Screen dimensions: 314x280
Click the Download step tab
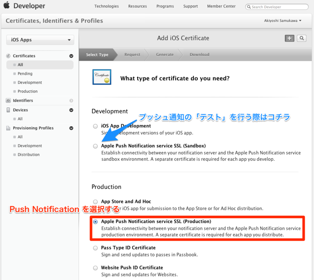[199, 55]
